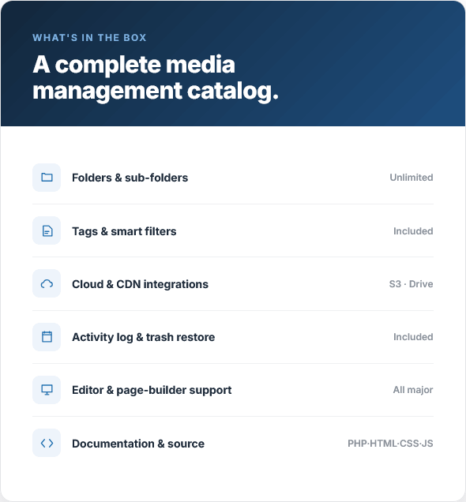Select the 'Tags & smart filters' label
Image resolution: width=466 pixels, height=502 pixels.
[124, 231]
